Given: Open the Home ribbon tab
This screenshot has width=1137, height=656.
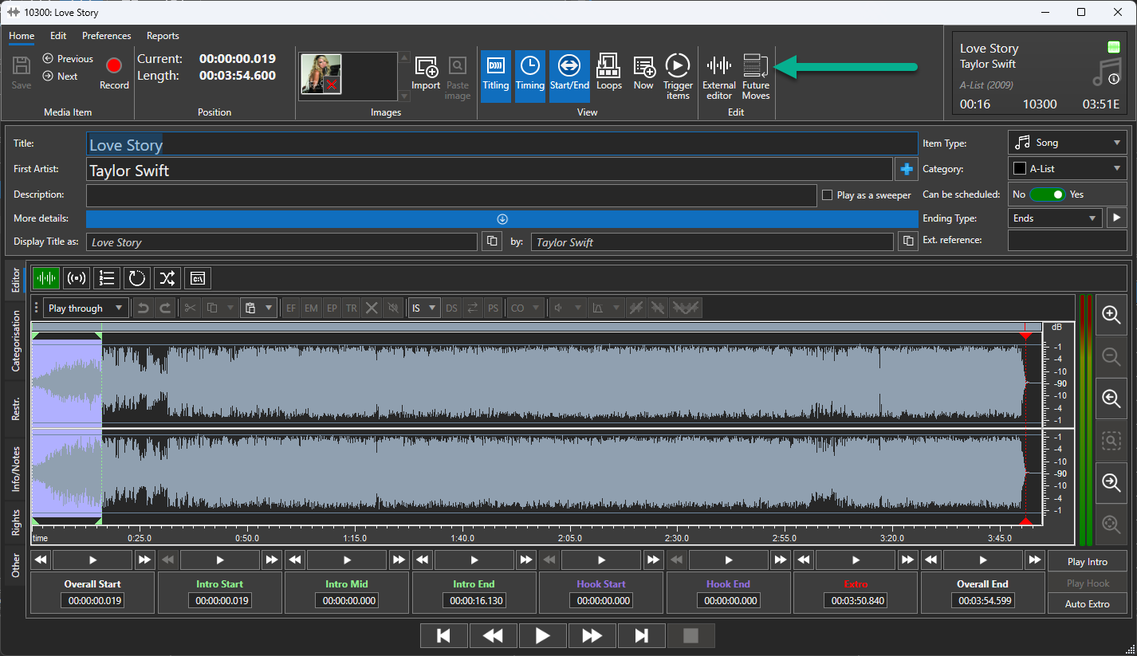Looking at the screenshot, I should (22, 36).
